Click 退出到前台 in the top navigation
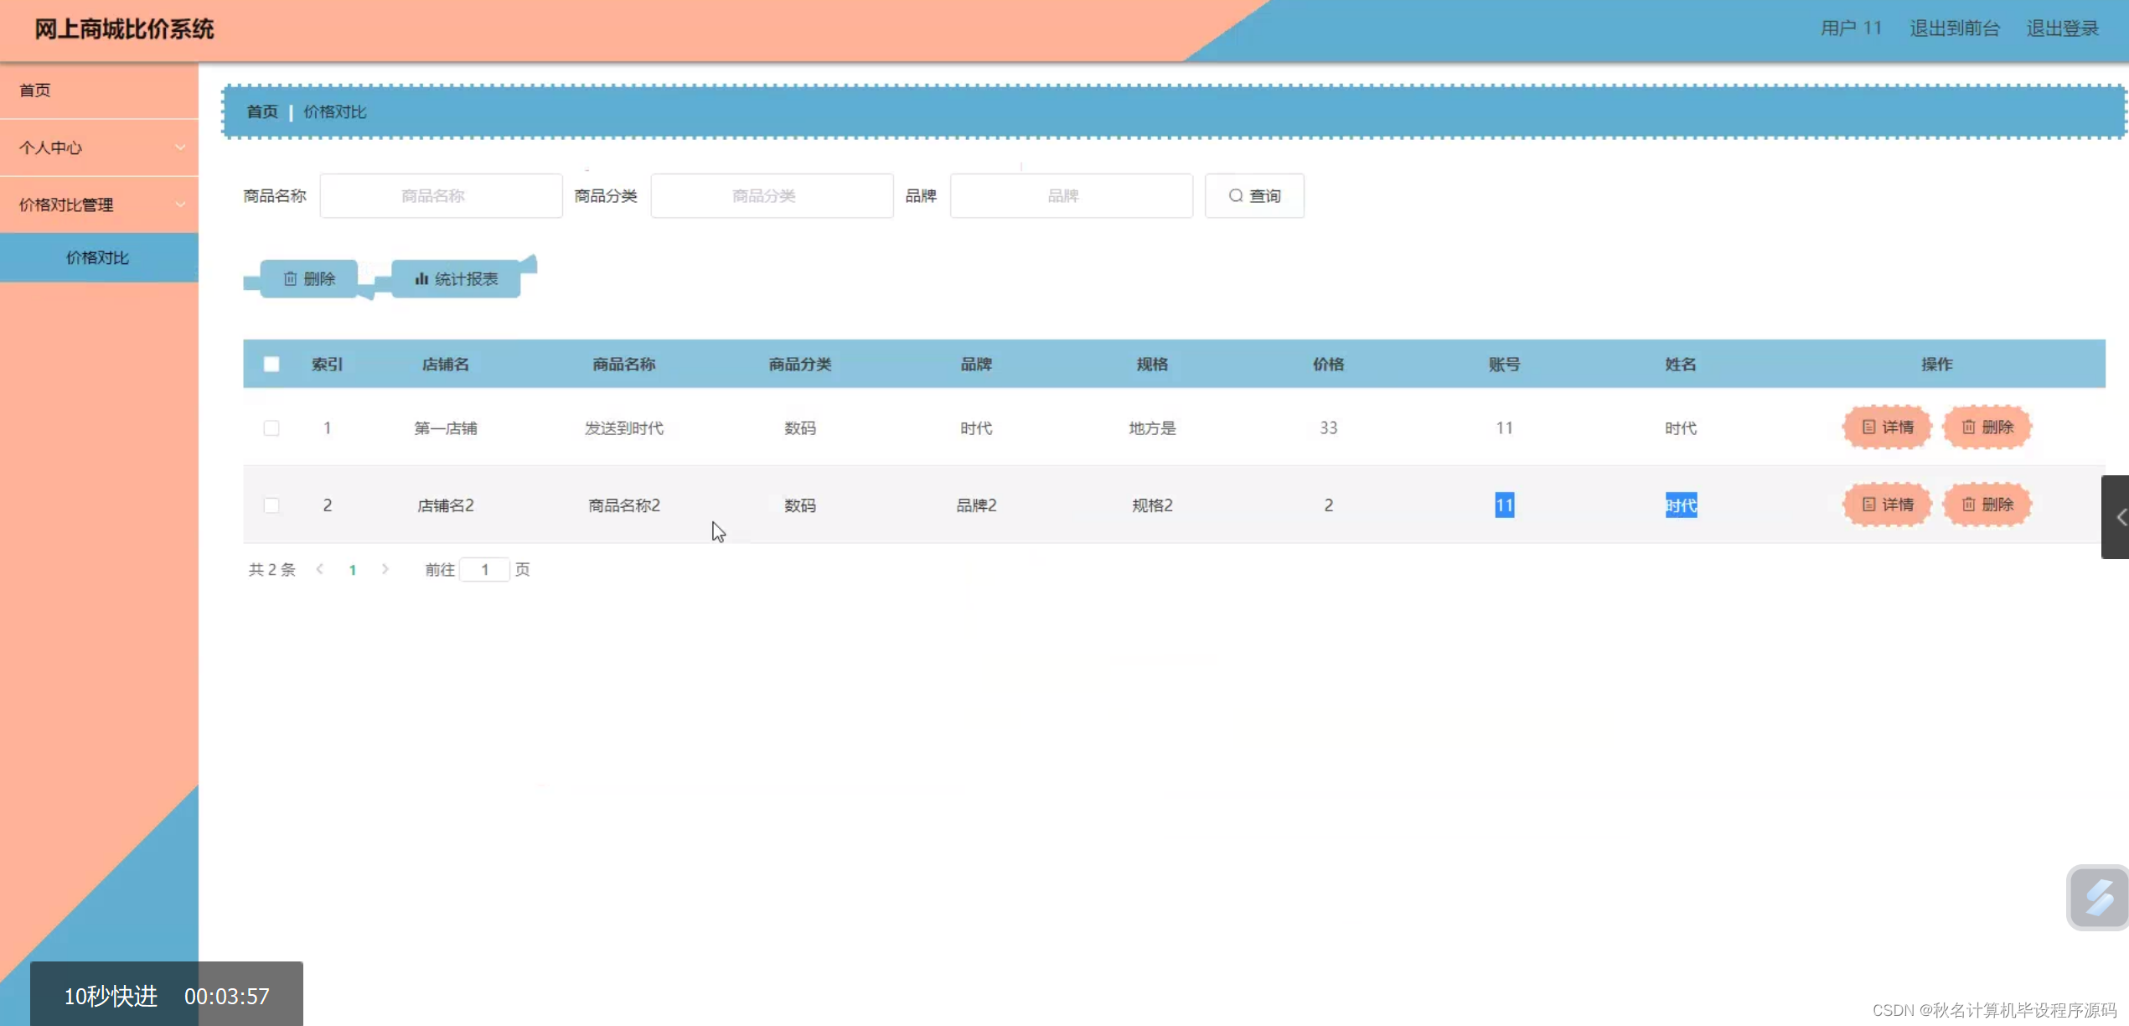The width and height of the screenshot is (2129, 1026). point(1954,27)
